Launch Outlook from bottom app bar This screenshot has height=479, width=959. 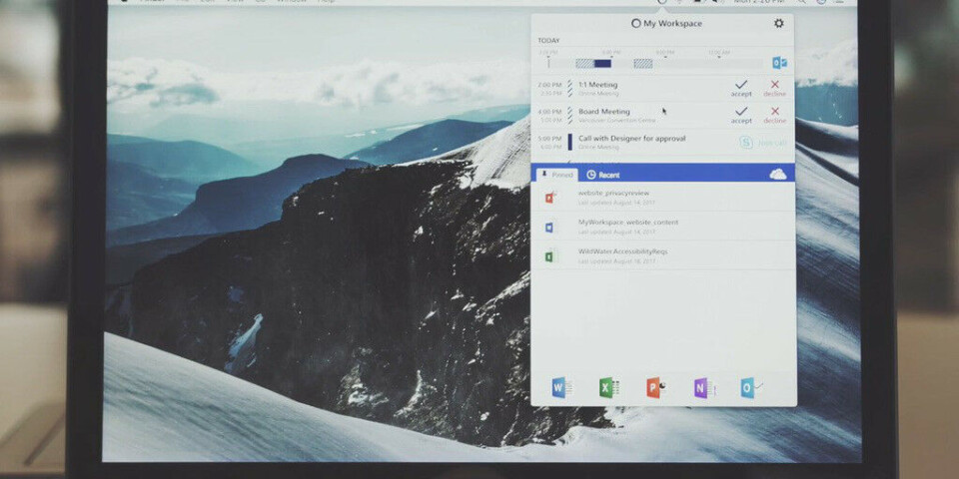[x=751, y=387]
